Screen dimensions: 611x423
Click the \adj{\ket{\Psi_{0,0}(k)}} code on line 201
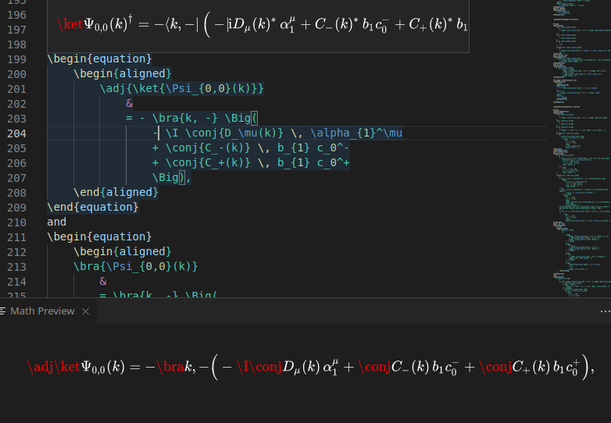pos(181,88)
